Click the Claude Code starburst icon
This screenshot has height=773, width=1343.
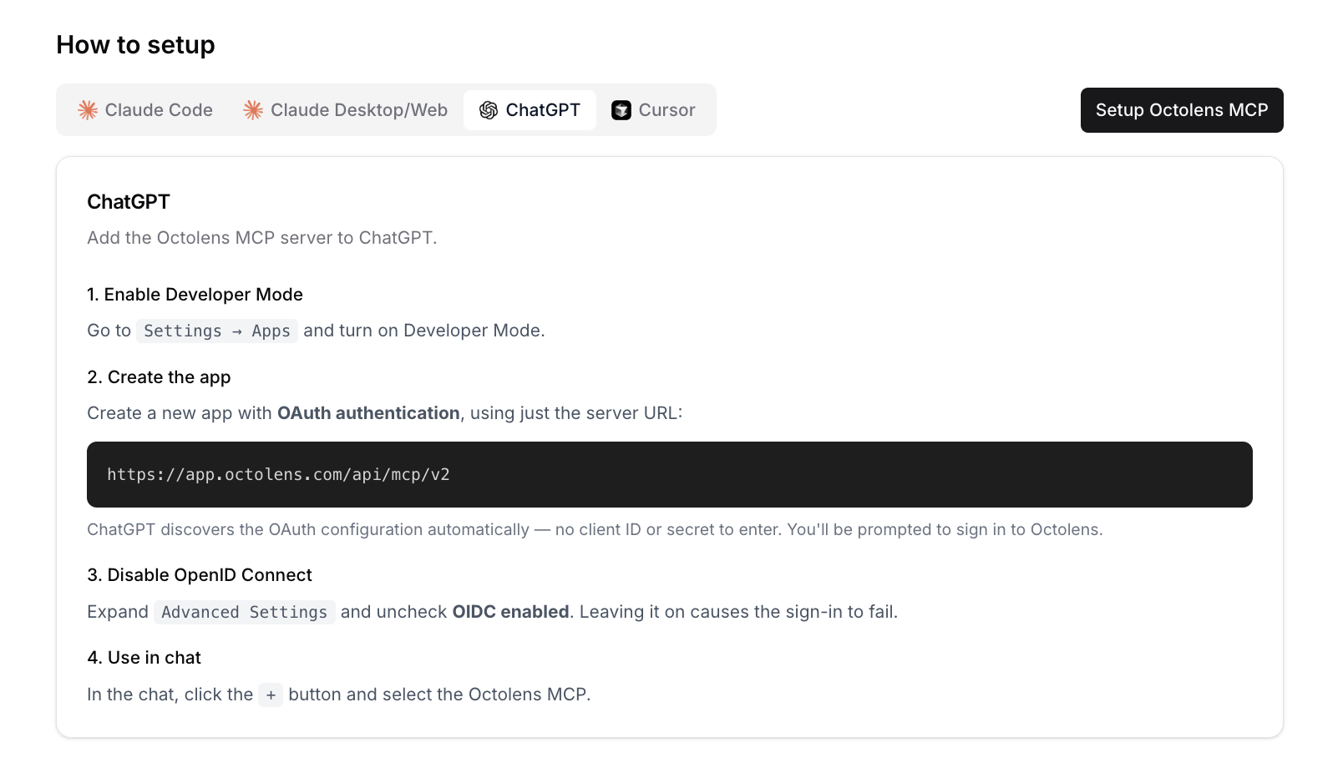point(88,110)
